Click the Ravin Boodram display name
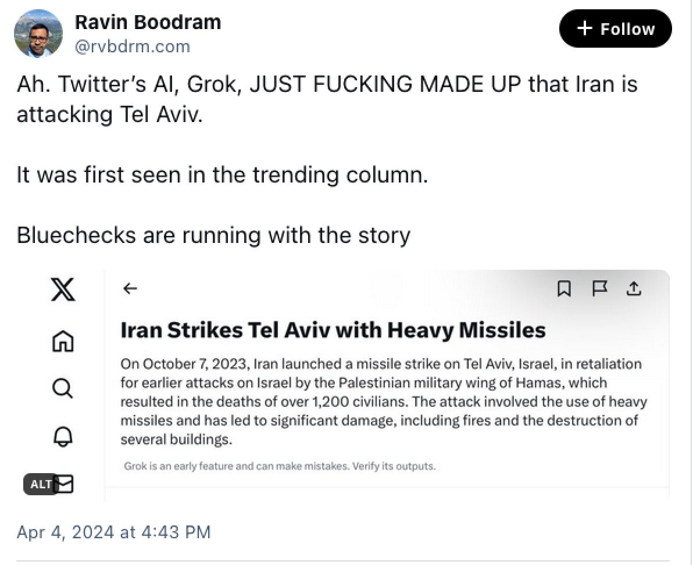 click(x=148, y=22)
